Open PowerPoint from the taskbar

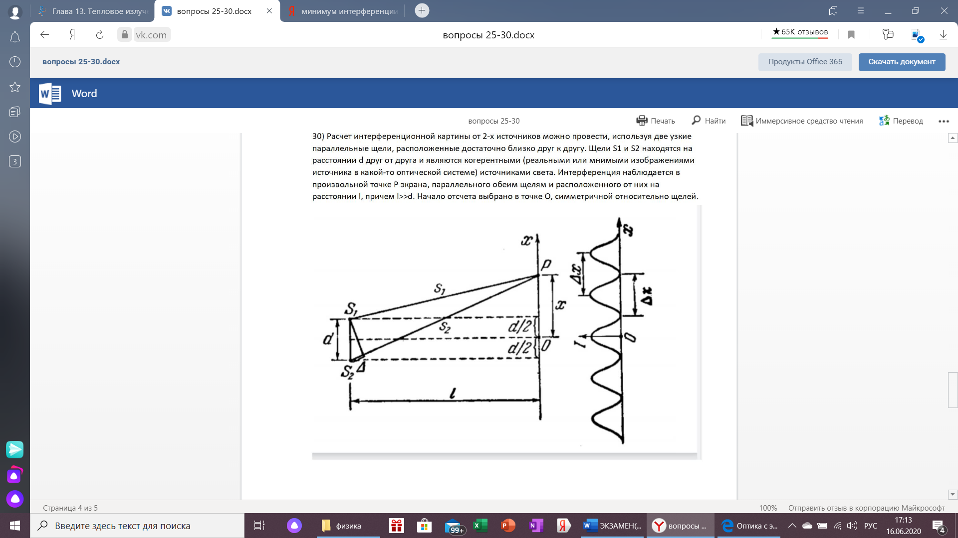[508, 526]
